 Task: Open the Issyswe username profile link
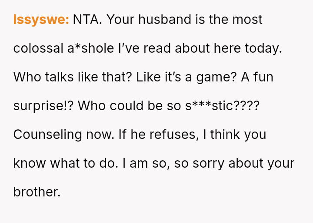coord(41,20)
